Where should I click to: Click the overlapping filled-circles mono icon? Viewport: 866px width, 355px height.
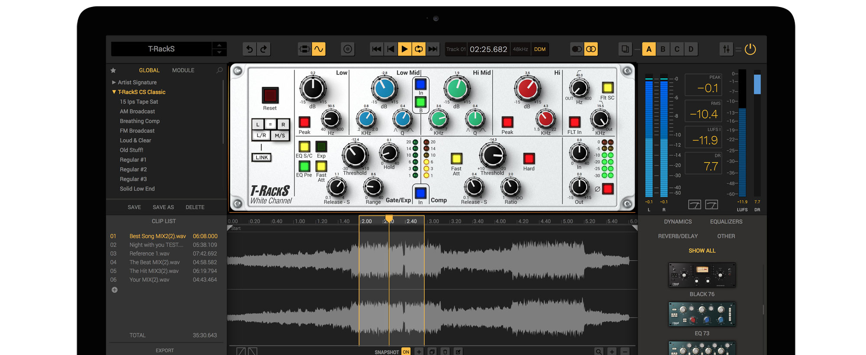coord(577,49)
